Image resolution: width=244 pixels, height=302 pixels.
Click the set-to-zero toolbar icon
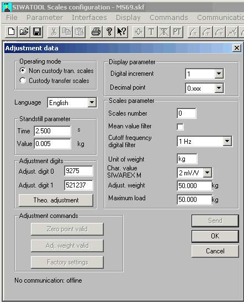pos(139,32)
